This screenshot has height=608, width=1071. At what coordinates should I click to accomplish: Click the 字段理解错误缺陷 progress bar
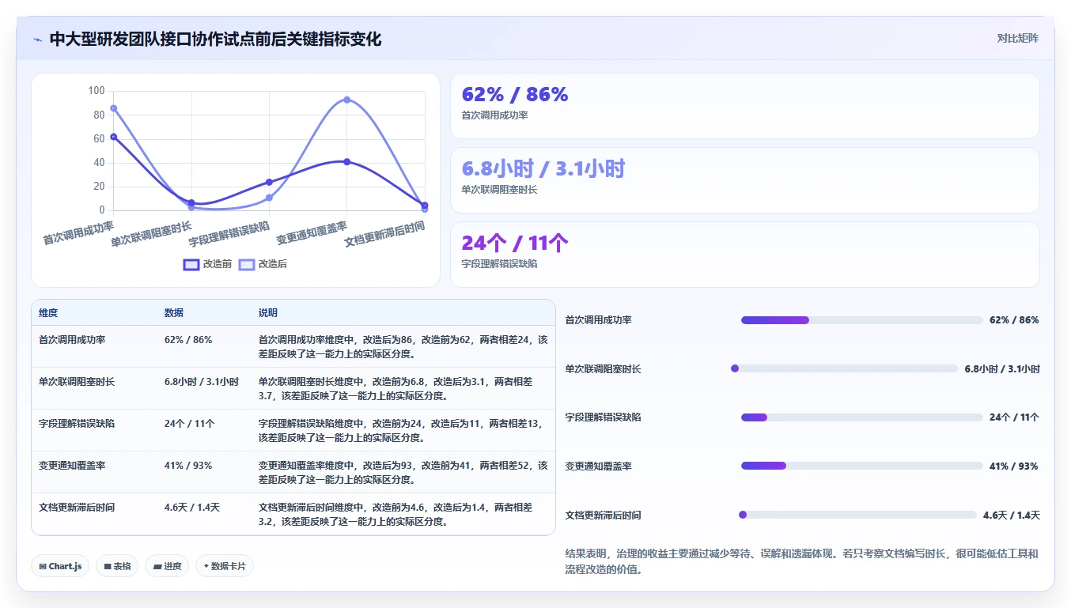861,417
